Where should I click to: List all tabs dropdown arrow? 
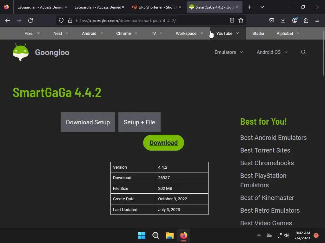click(x=262, y=7)
